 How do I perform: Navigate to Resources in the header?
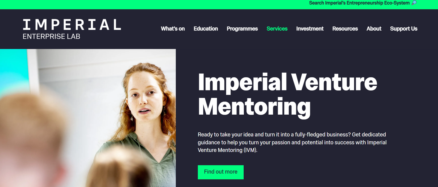click(345, 29)
